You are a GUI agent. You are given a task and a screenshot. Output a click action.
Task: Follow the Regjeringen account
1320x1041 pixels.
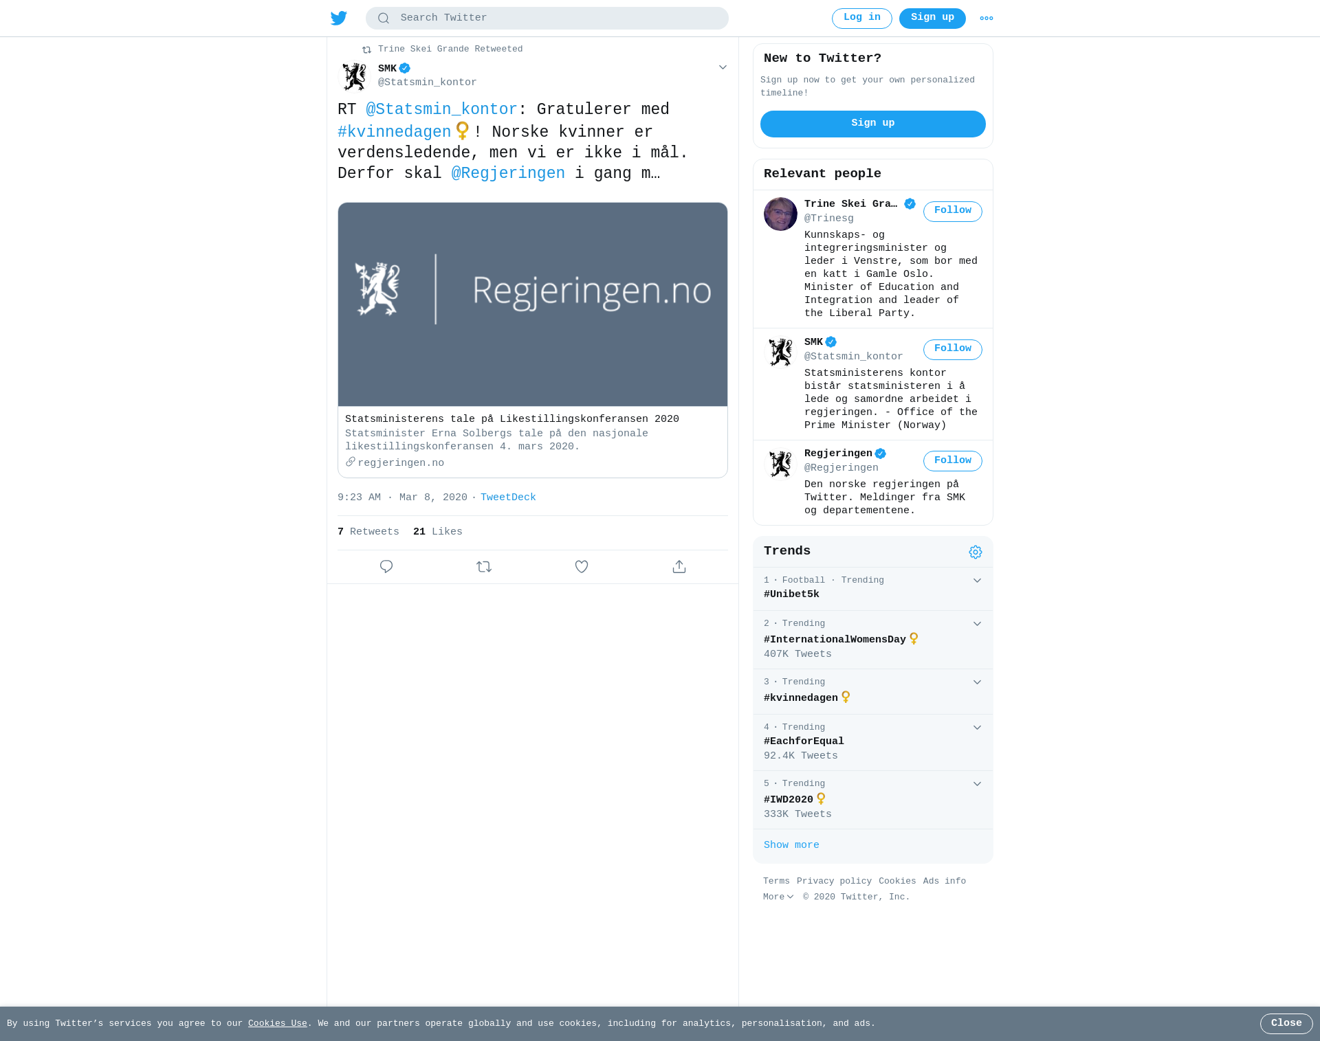[x=952, y=461]
